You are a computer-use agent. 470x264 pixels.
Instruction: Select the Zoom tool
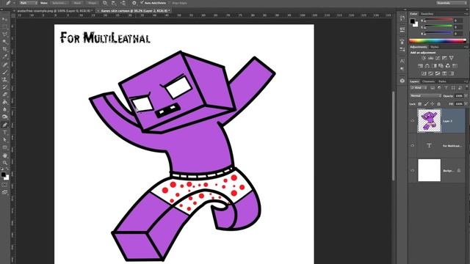pyautogui.click(x=4, y=163)
